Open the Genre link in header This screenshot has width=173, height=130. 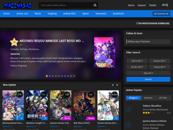131,5
